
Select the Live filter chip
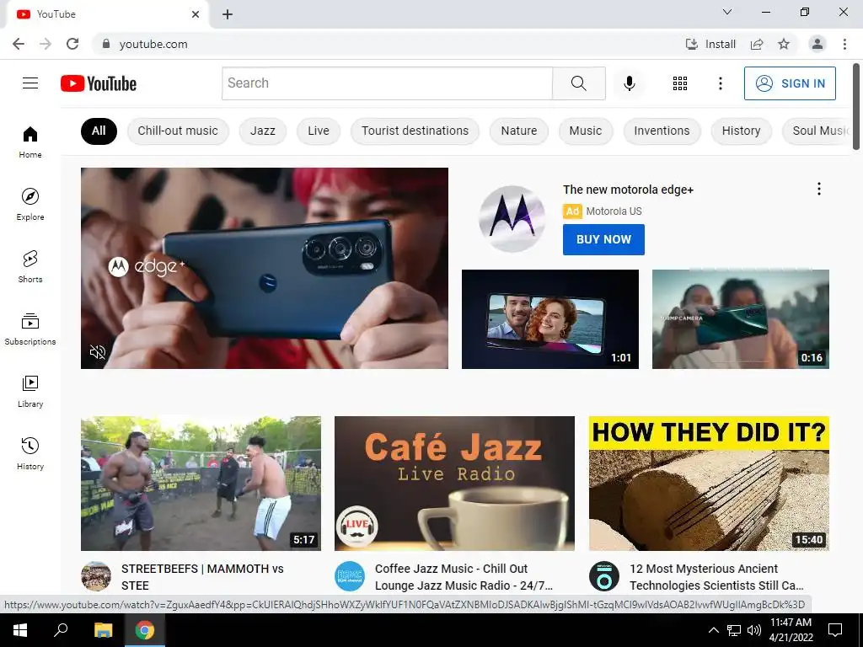click(x=318, y=131)
